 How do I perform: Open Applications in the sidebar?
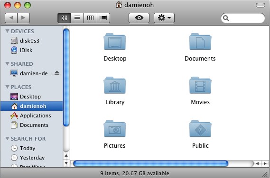[31, 116]
